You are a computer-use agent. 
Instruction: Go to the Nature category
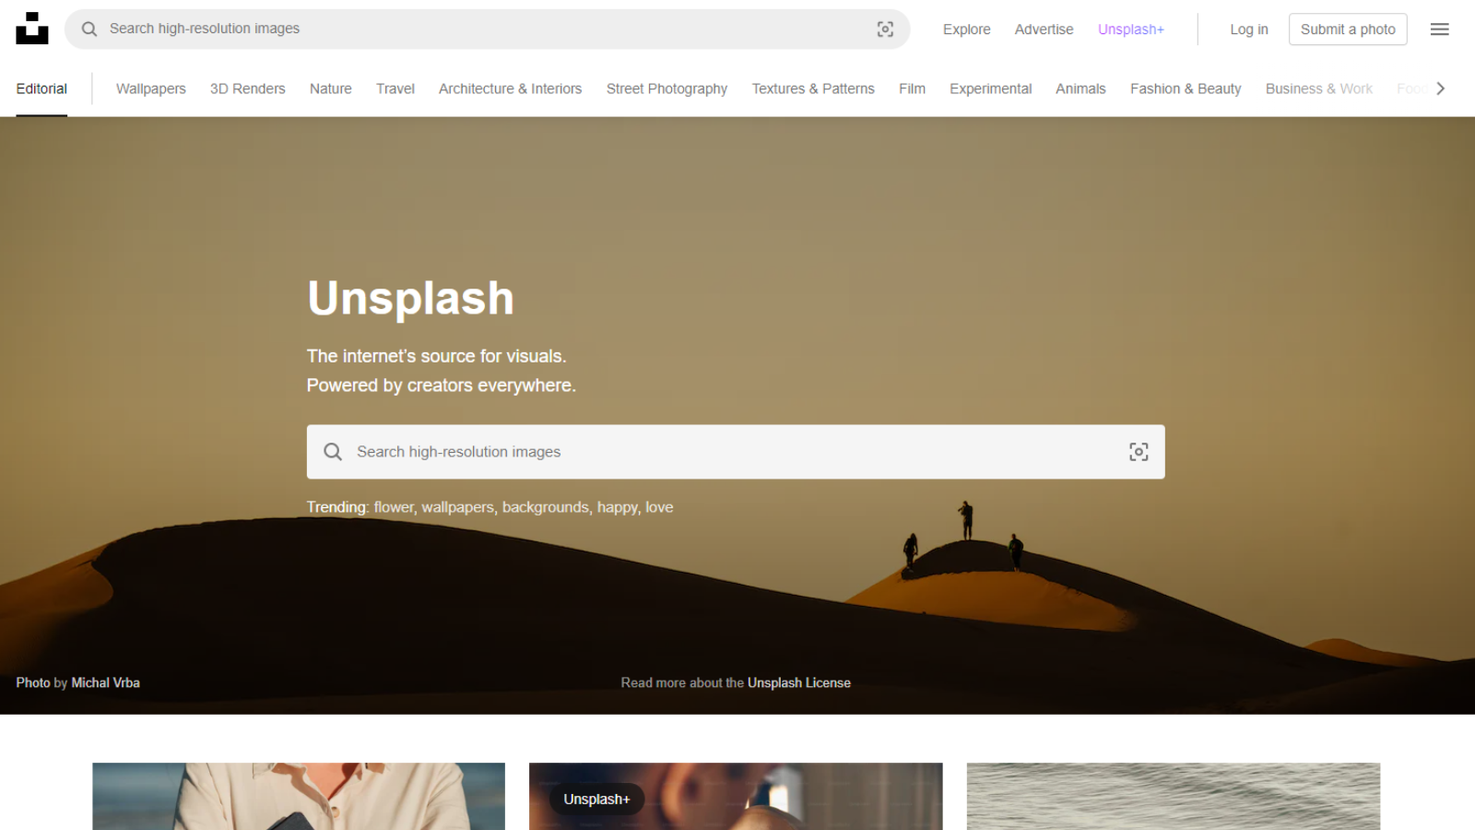pyautogui.click(x=331, y=89)
